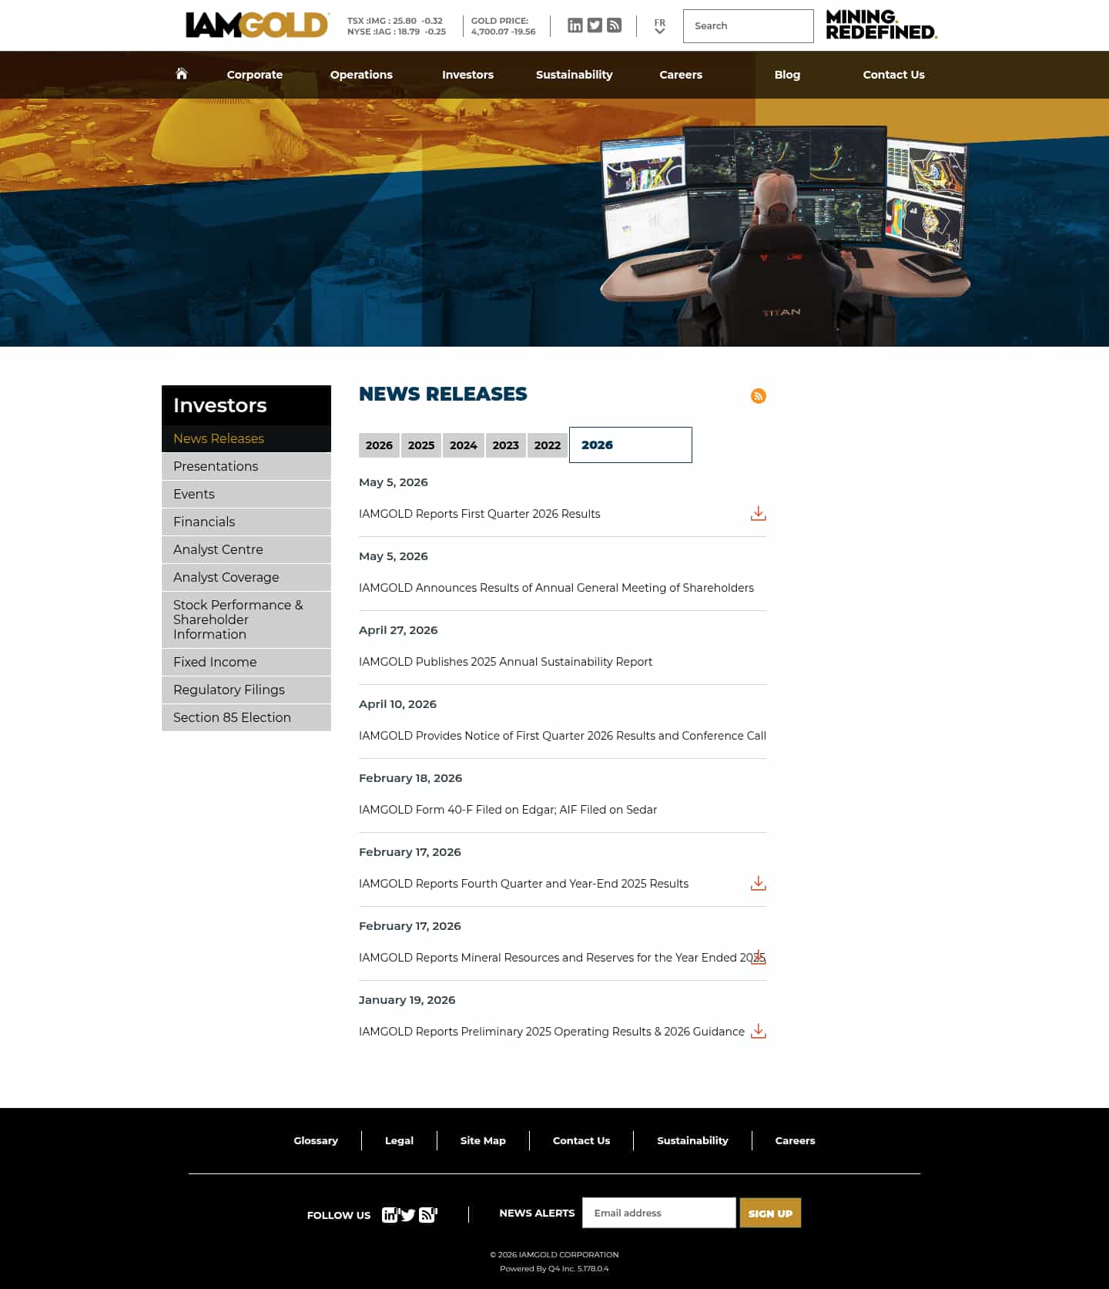Switch language using the FR dropdown
Viewport: 1109px width, 1289px height.
coord(659,26)
